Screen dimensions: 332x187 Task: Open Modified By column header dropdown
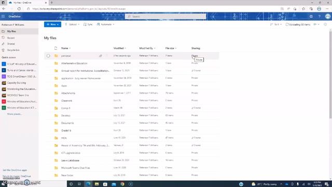click(147, 48)
